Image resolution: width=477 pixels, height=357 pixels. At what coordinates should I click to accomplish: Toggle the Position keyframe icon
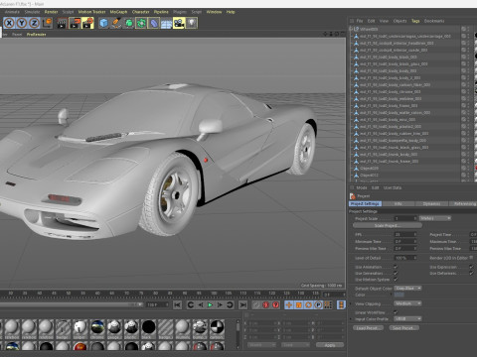pos(289,304)
